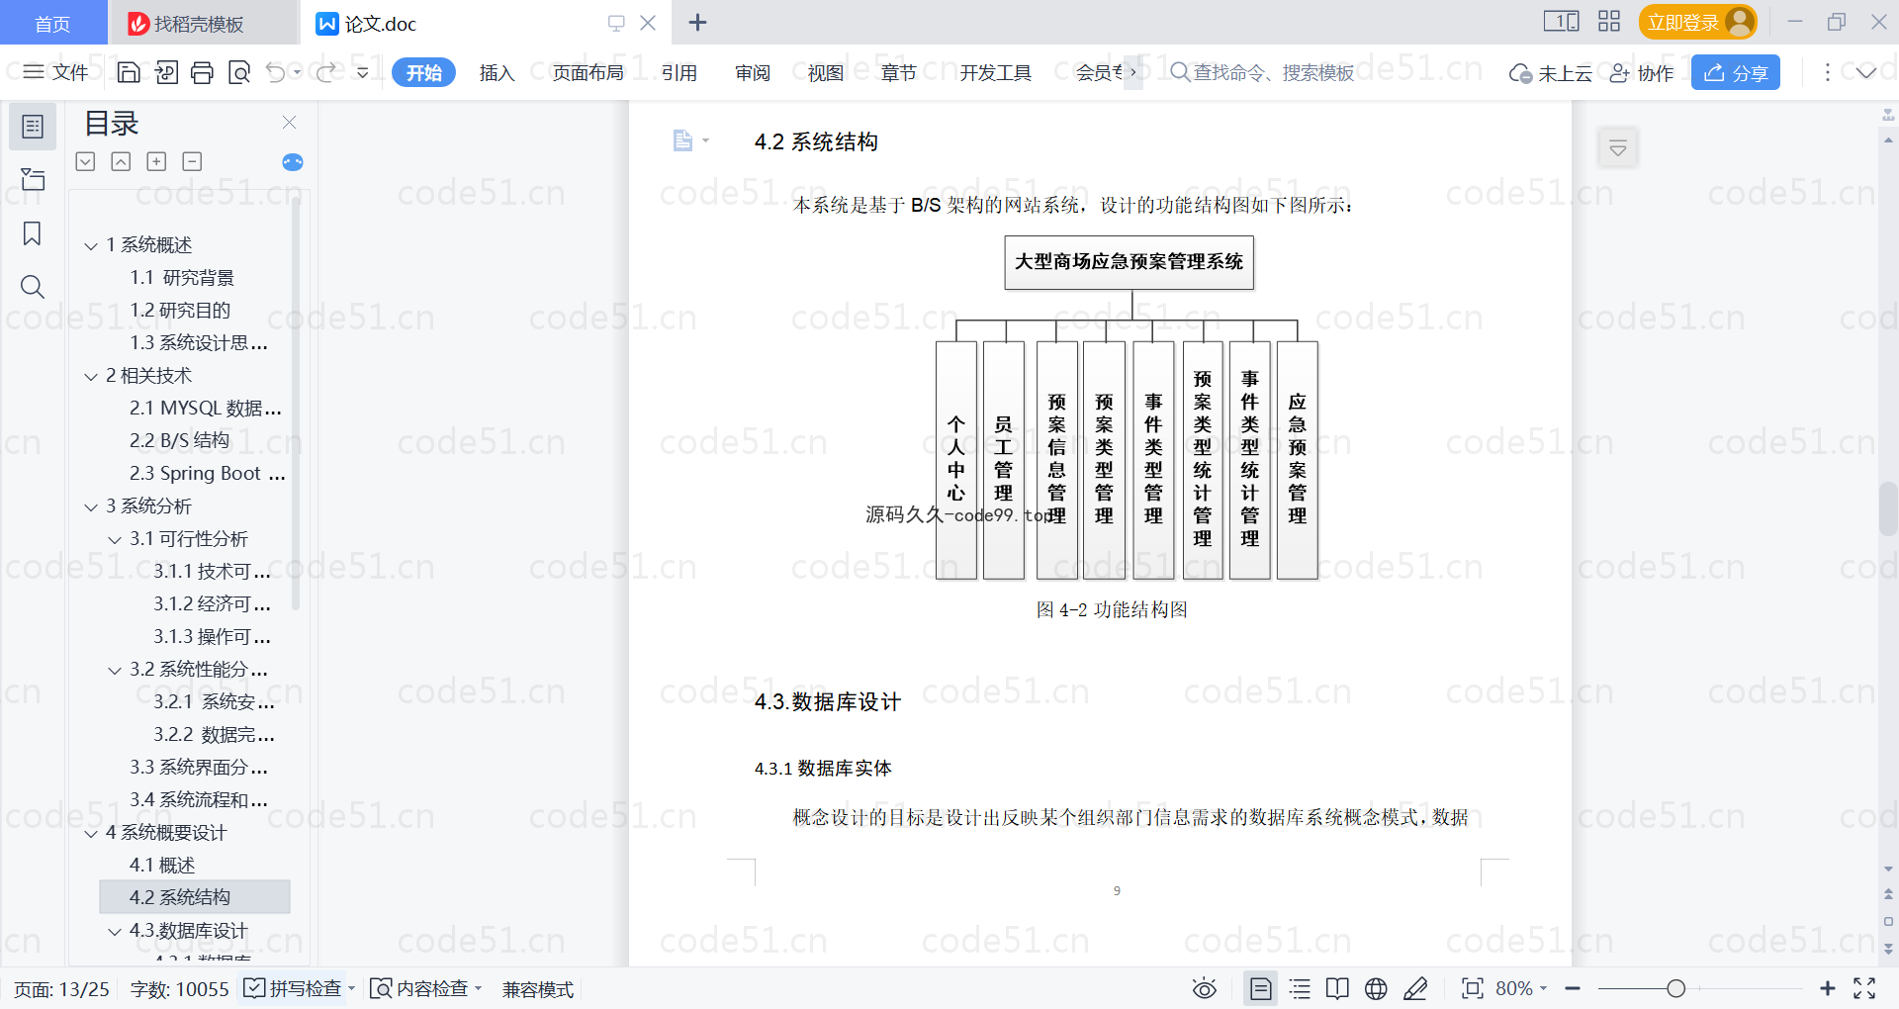Click the tab workspace number icon
This screenshot has width=1899, height=1009.
click(x=1562, y=22)
